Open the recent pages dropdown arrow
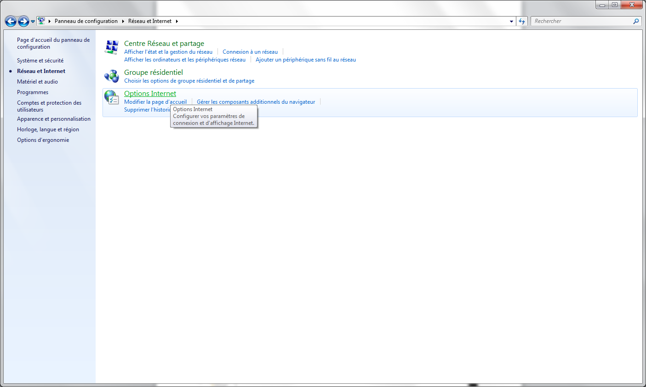646x387 pixels. (x=33, y=22)
